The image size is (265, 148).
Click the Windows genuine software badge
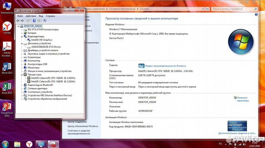coord(237,126)
